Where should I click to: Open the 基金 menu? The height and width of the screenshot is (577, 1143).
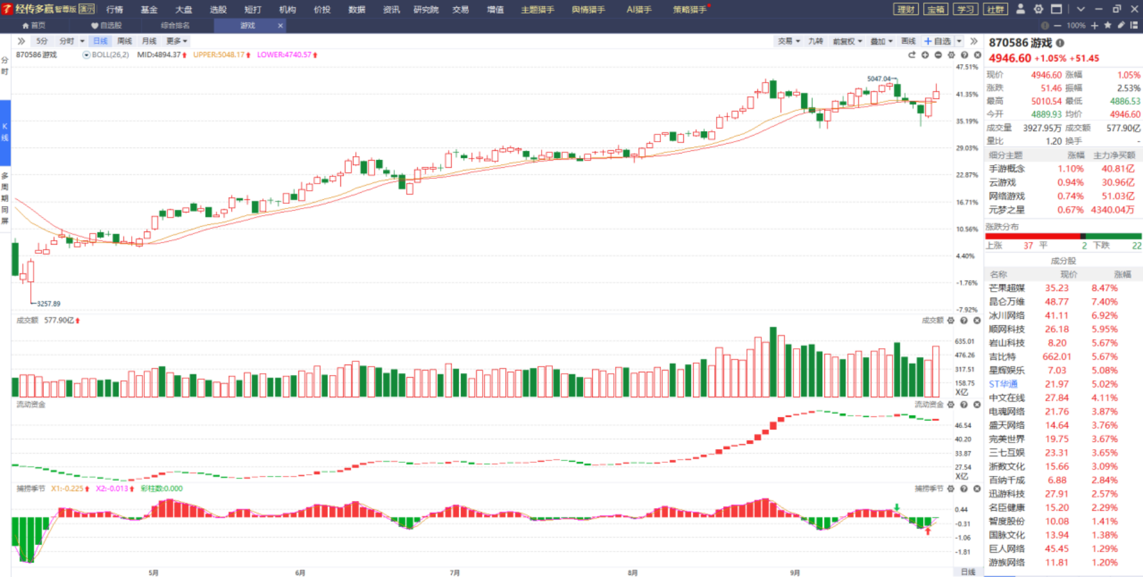point(149,9)
